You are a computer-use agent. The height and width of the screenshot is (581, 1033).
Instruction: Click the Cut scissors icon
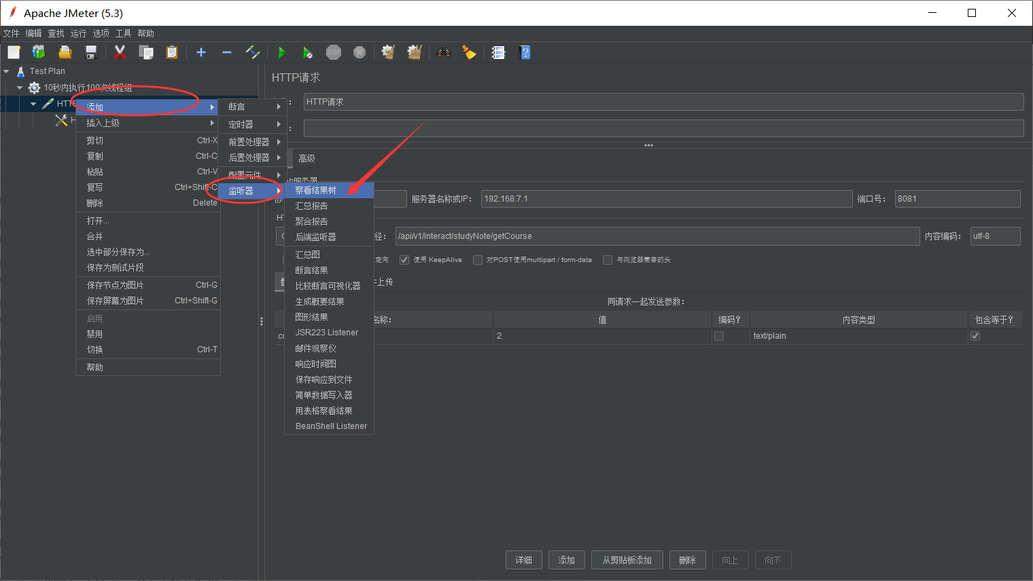[x=120, y=52]
